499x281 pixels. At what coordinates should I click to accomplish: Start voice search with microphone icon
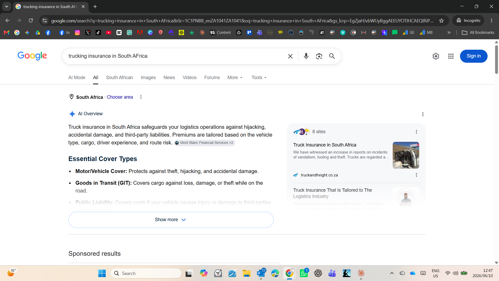pos(306,56)
